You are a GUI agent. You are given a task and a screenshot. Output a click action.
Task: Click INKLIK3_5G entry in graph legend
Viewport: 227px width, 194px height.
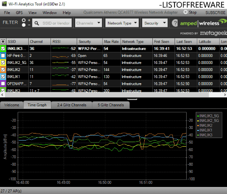coord(208,116)
